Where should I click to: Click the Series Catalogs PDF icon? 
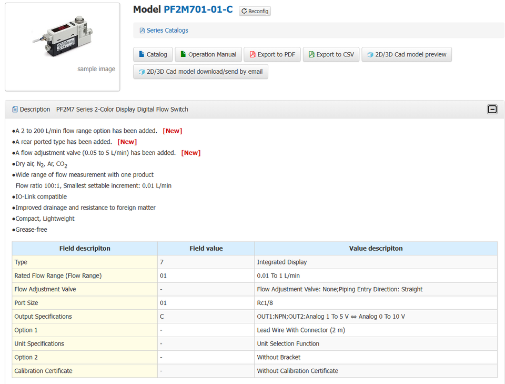(142, 31)
